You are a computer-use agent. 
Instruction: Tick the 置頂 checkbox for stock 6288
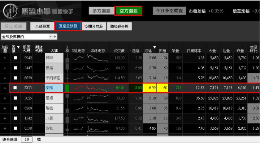point(15,108)
